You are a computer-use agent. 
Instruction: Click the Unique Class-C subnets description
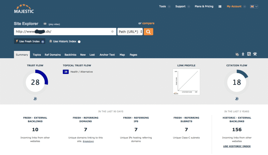tap(186, 137)
